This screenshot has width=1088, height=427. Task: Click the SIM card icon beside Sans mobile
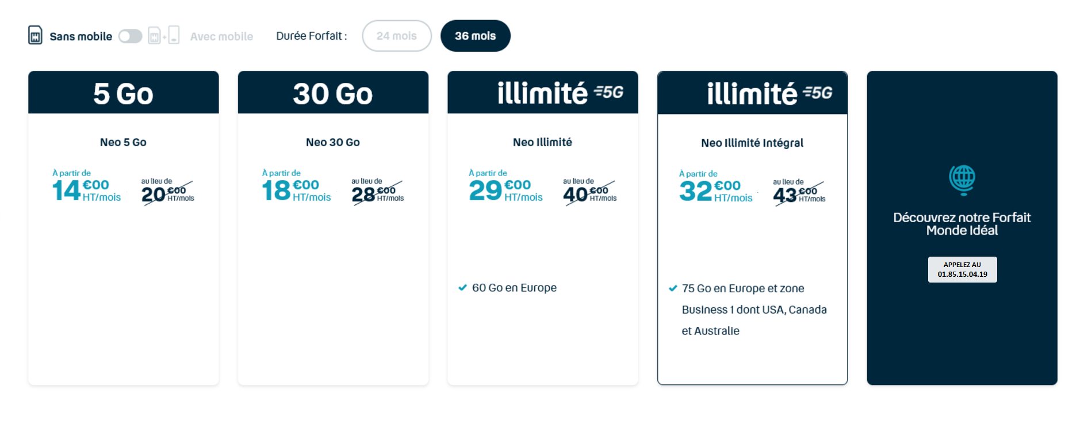coord(35,36)
